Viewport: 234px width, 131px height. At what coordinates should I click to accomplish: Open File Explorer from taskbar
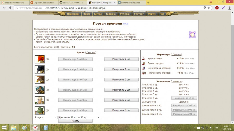[14, 128]
